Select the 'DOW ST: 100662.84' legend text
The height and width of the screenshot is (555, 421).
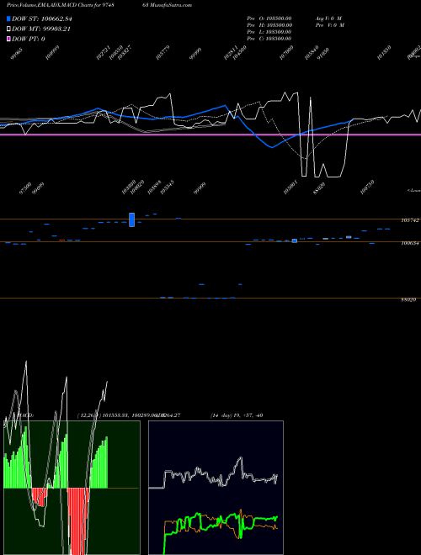tap(42, 18)
